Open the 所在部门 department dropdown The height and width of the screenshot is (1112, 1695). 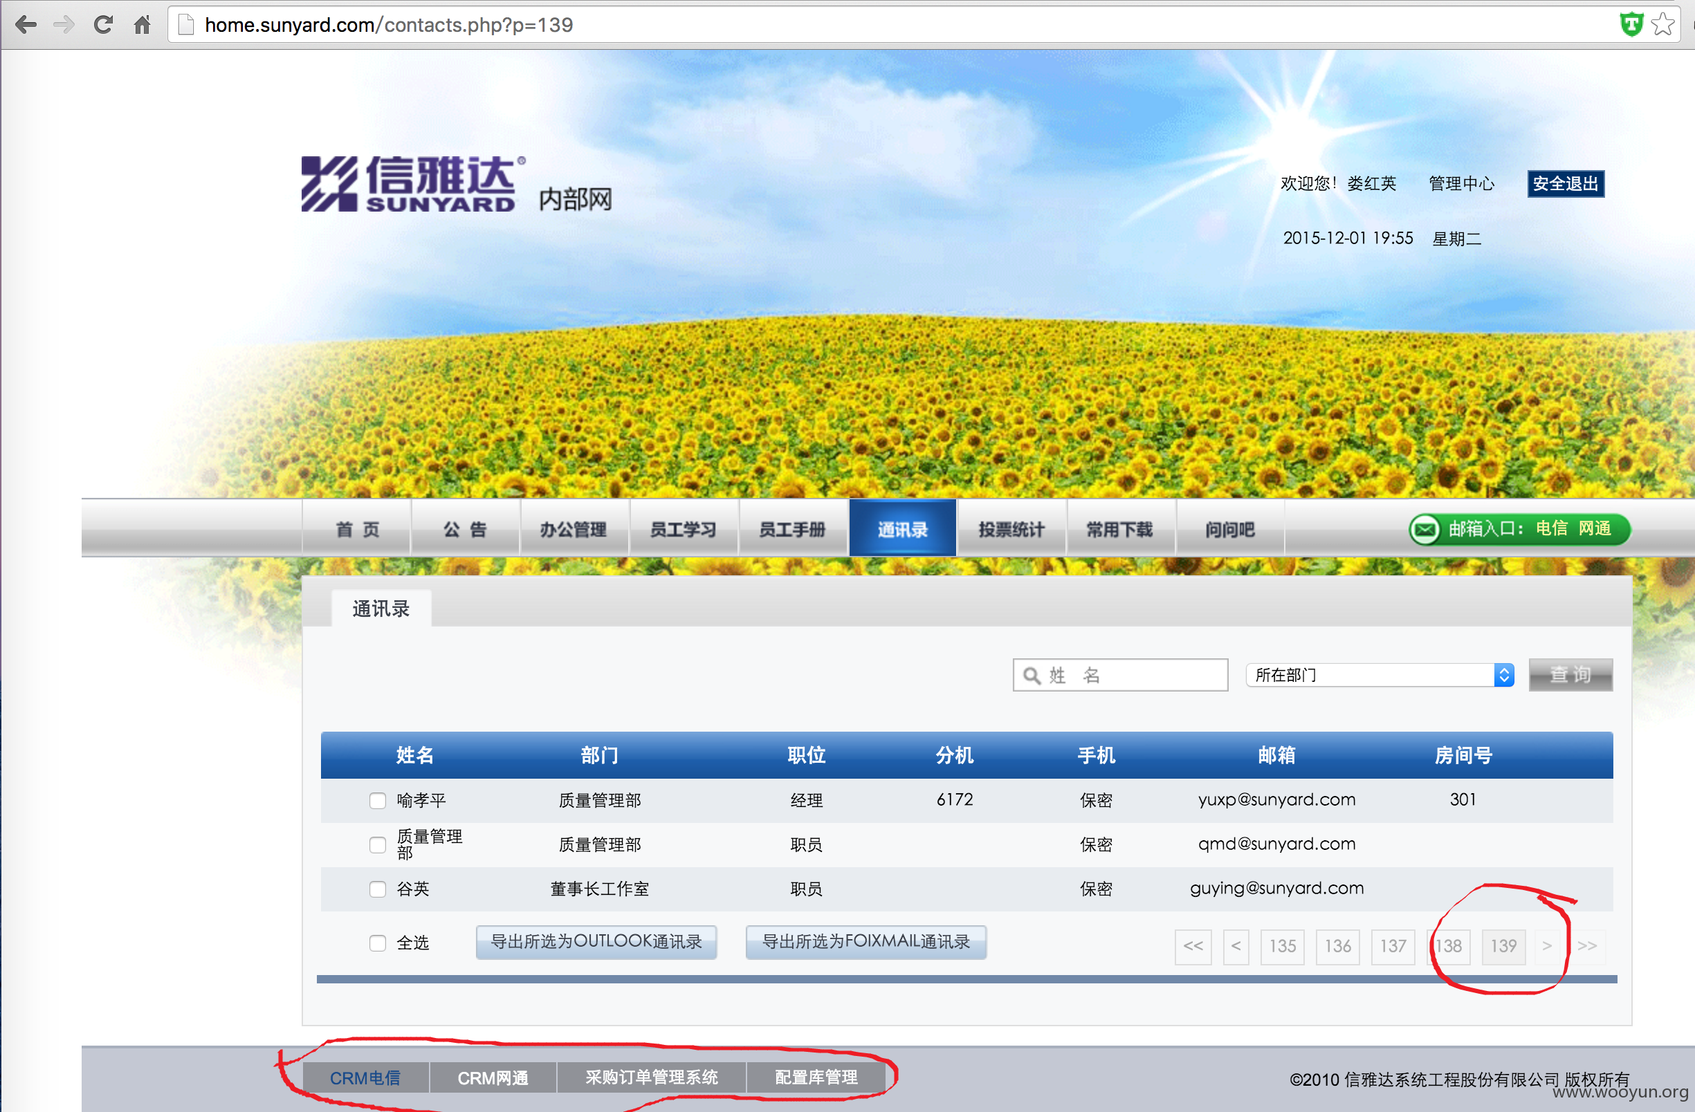point(1380,674)
